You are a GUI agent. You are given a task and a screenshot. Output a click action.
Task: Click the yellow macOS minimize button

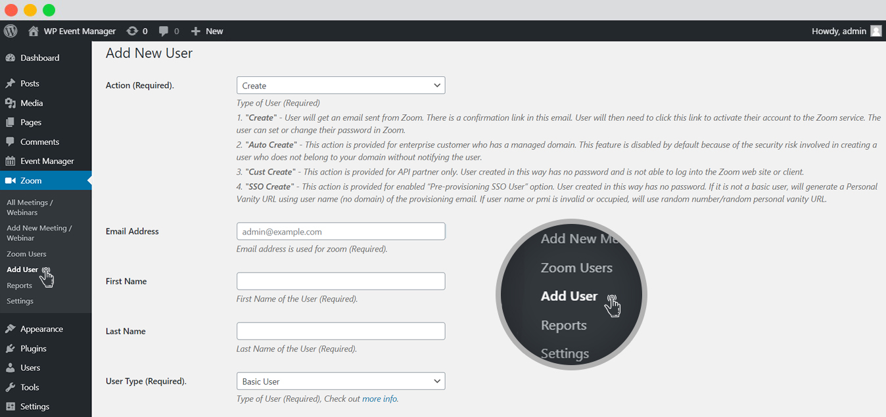point(30,10)
